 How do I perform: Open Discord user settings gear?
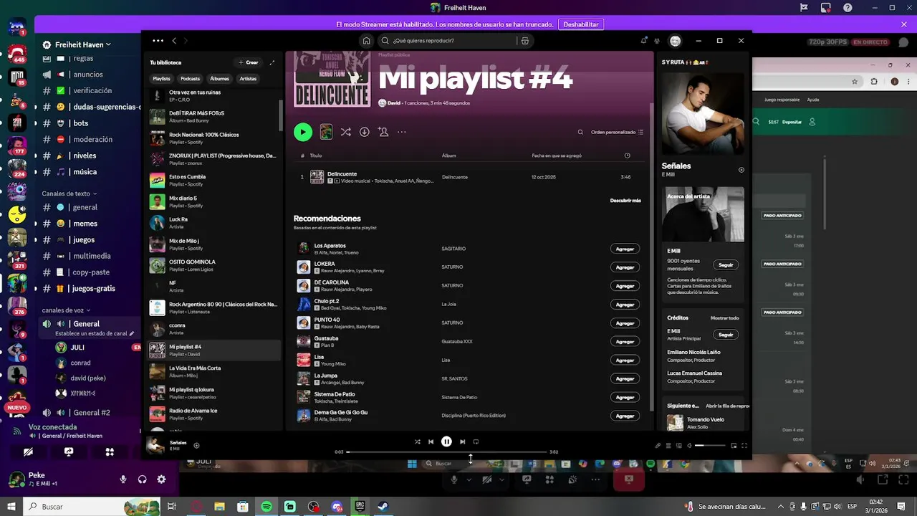tap(161, 479)
